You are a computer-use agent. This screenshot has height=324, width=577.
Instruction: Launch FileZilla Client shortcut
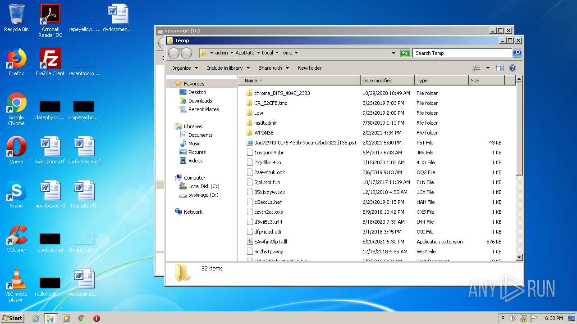pyautogui.click(x=50, y=62)
